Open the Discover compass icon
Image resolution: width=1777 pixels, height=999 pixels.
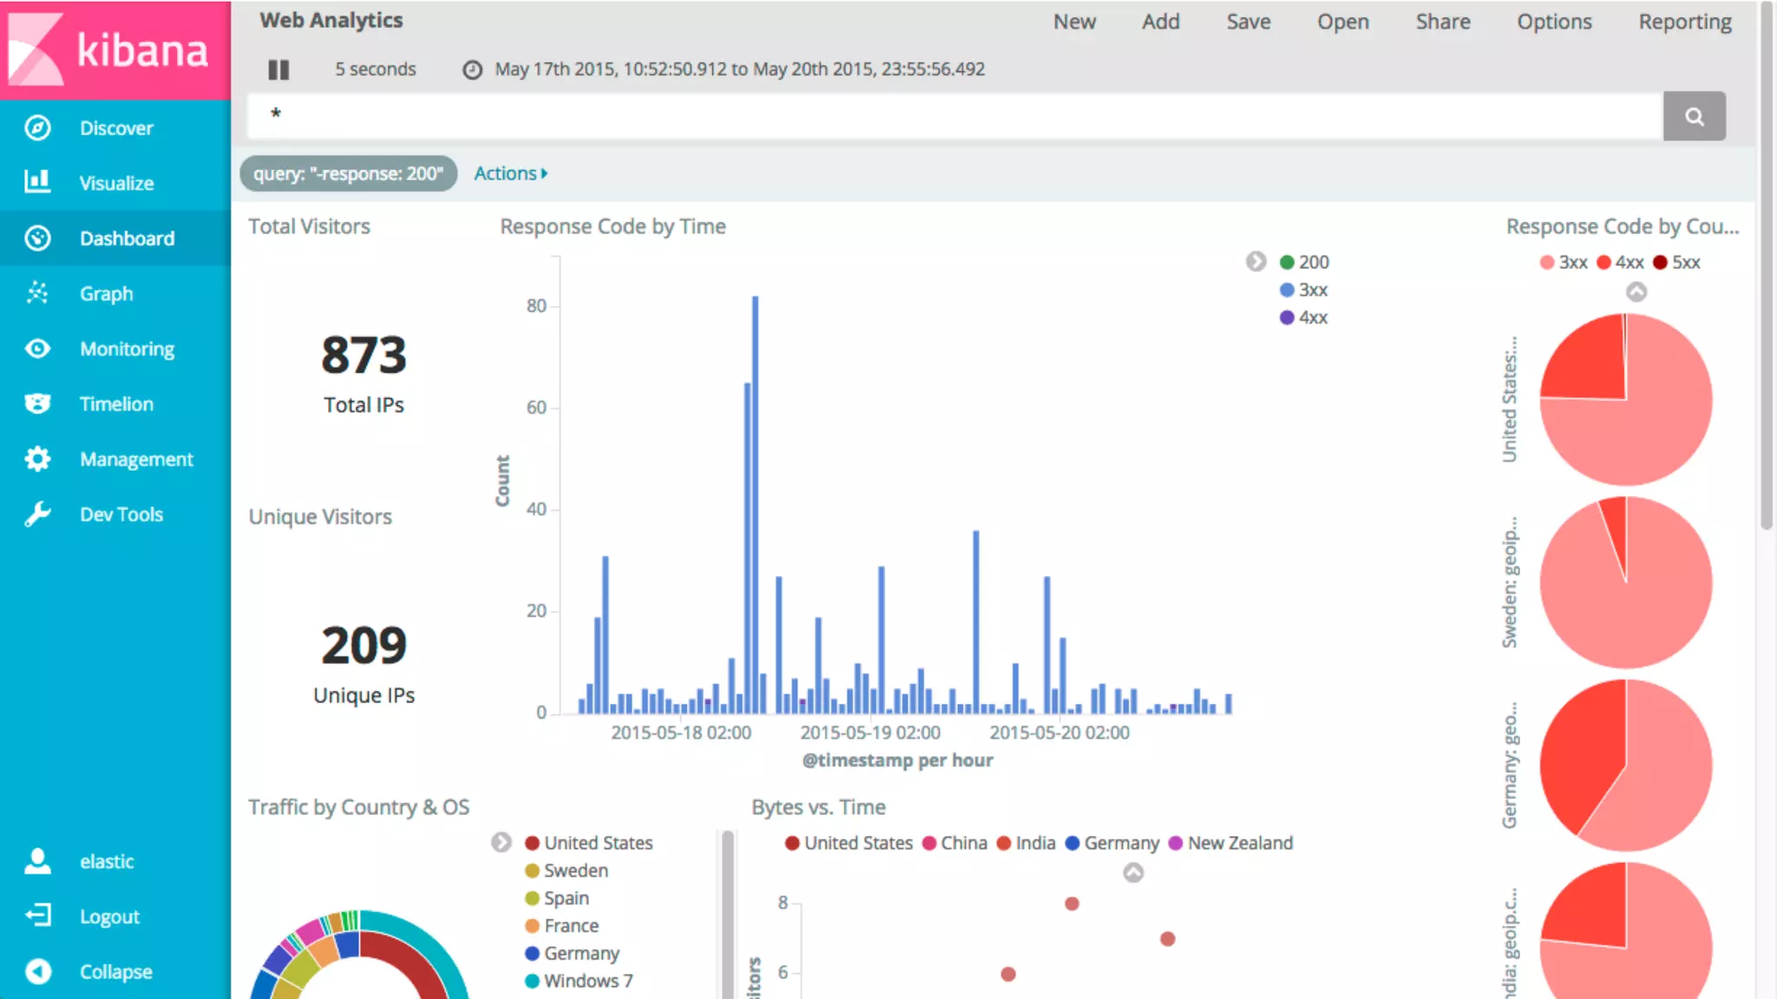(x=37, y=127)
